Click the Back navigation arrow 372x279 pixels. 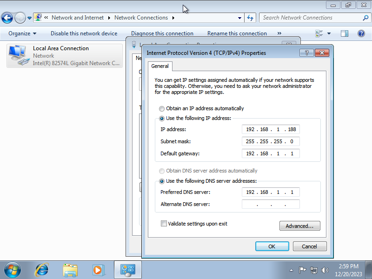pos(7,18)
